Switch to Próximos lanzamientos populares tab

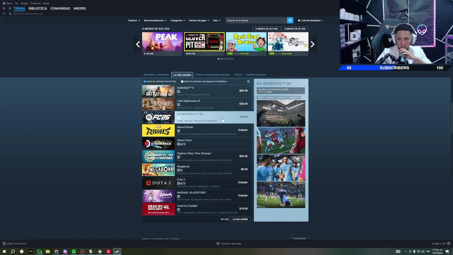[213, 75]
